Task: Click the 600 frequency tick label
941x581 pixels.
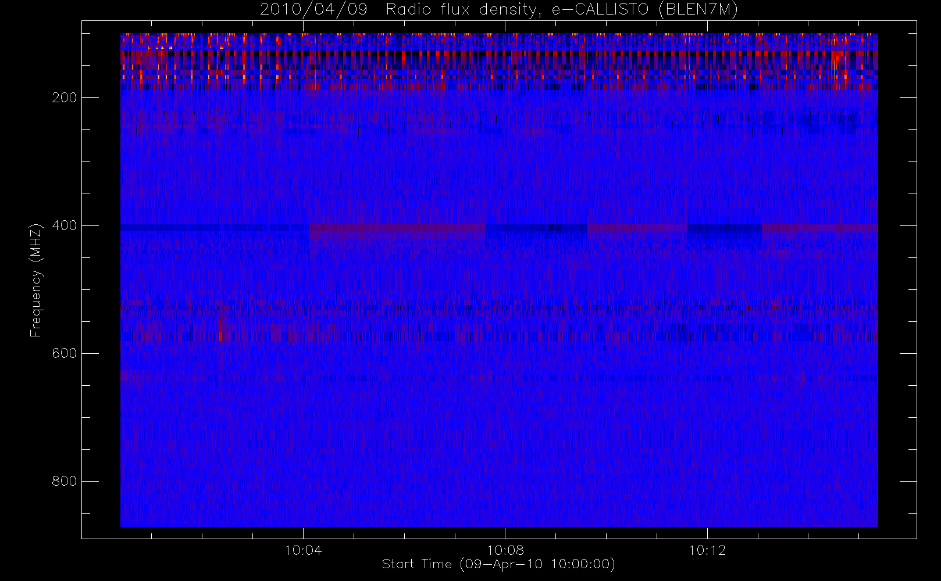Action: point(65,353)
